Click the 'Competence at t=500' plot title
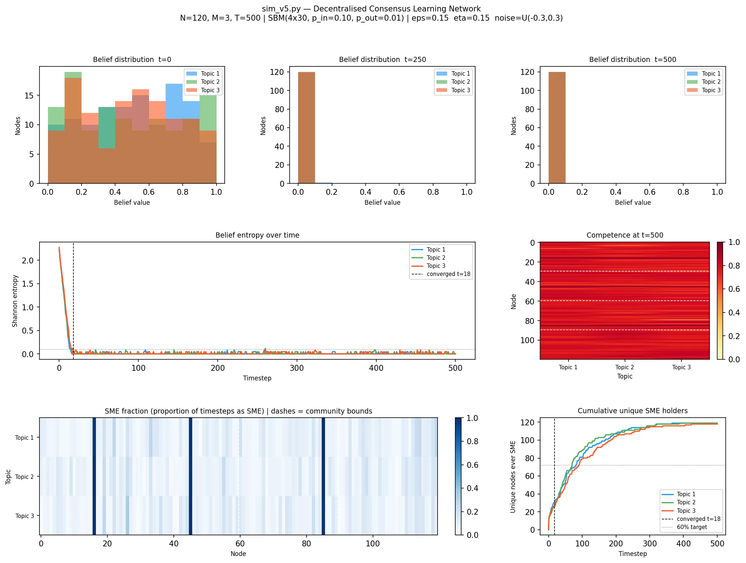The image size is (746, 563). coord(625,235)
